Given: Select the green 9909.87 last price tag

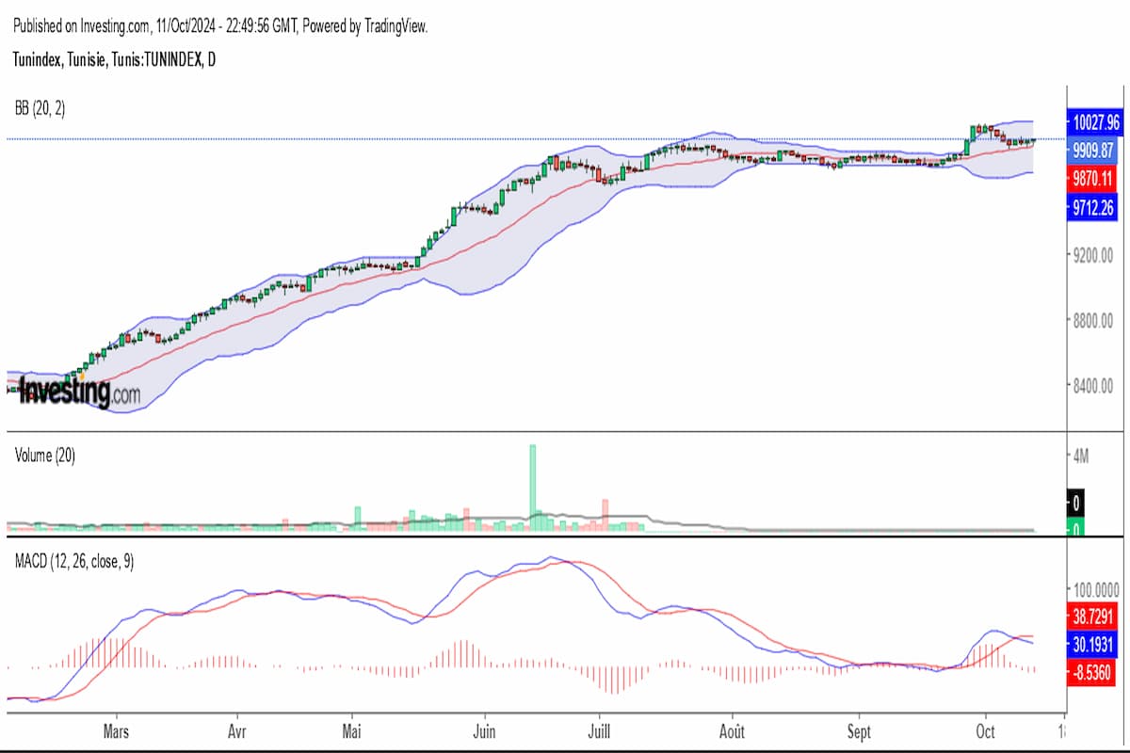Looking at the screenshot, I should pyautogui.click(x=1094, y=150).
